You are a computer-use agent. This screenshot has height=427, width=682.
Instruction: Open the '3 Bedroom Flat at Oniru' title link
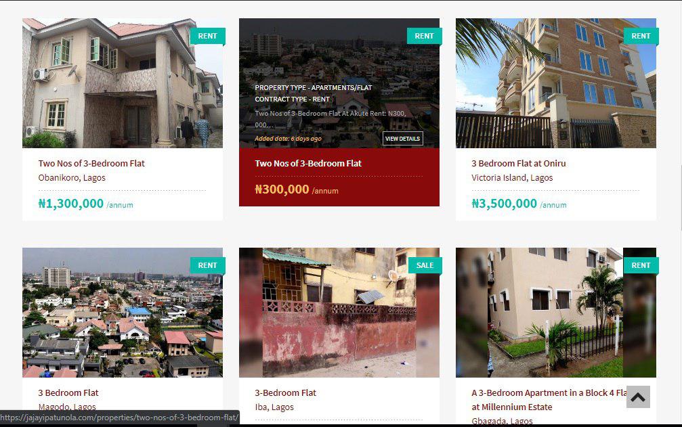(519, 163)
